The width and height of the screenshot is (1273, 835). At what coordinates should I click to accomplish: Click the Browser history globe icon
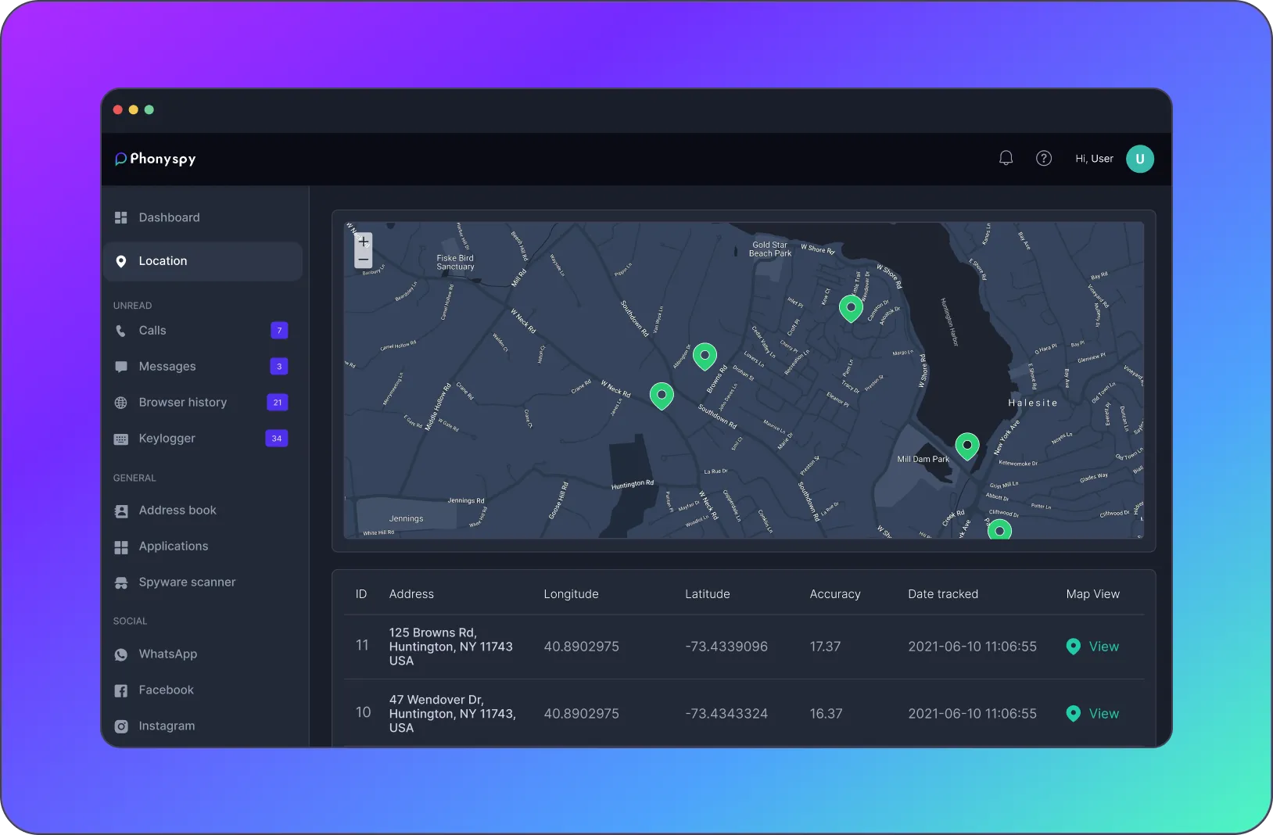coord(121,403)
